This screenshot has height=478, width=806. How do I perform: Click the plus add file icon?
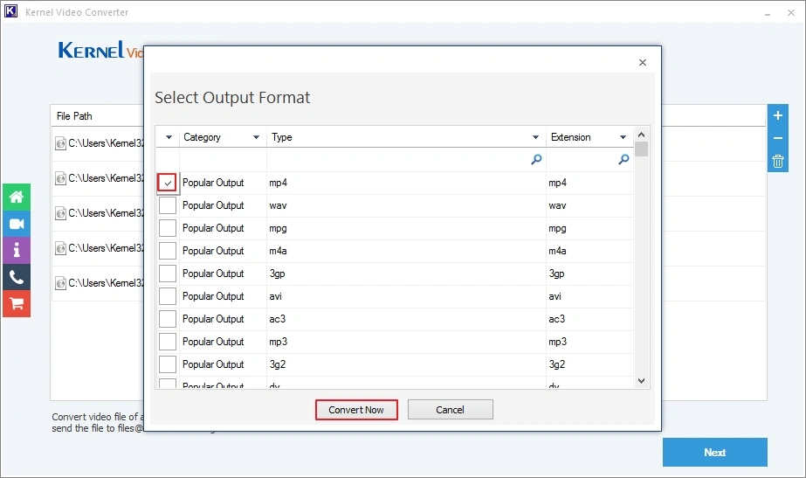pos(778,115)
